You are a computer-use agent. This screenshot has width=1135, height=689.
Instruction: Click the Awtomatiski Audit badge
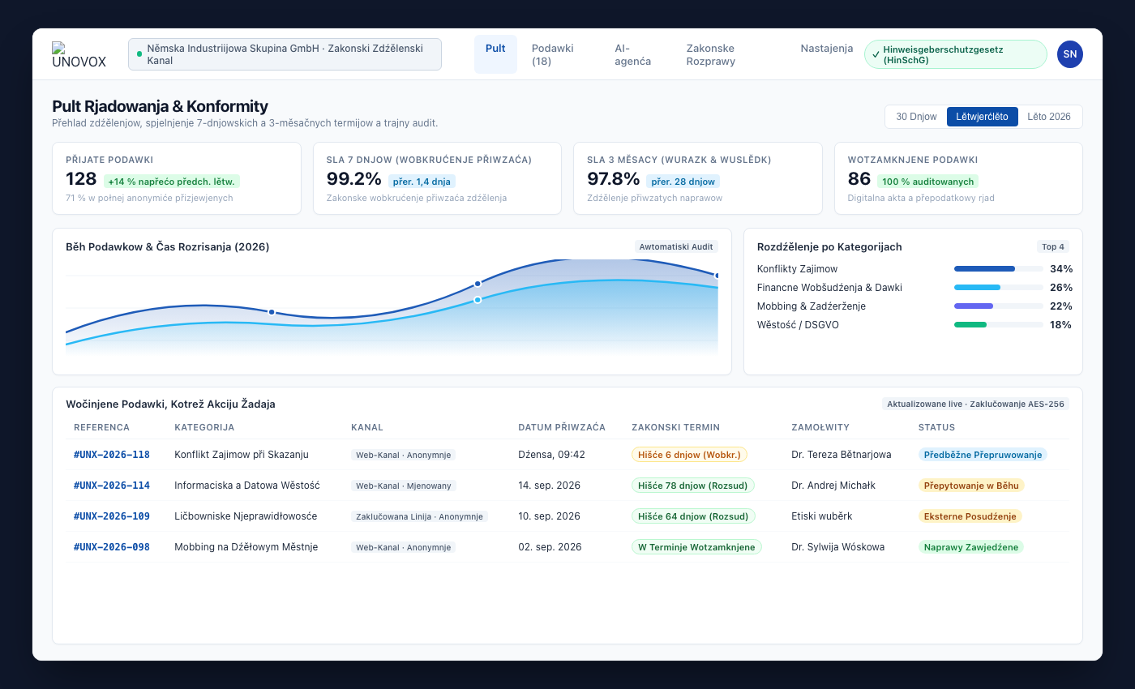676,246
